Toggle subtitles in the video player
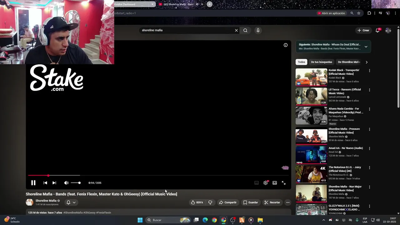The image size is (400, 225). click(x=257, y=183)
